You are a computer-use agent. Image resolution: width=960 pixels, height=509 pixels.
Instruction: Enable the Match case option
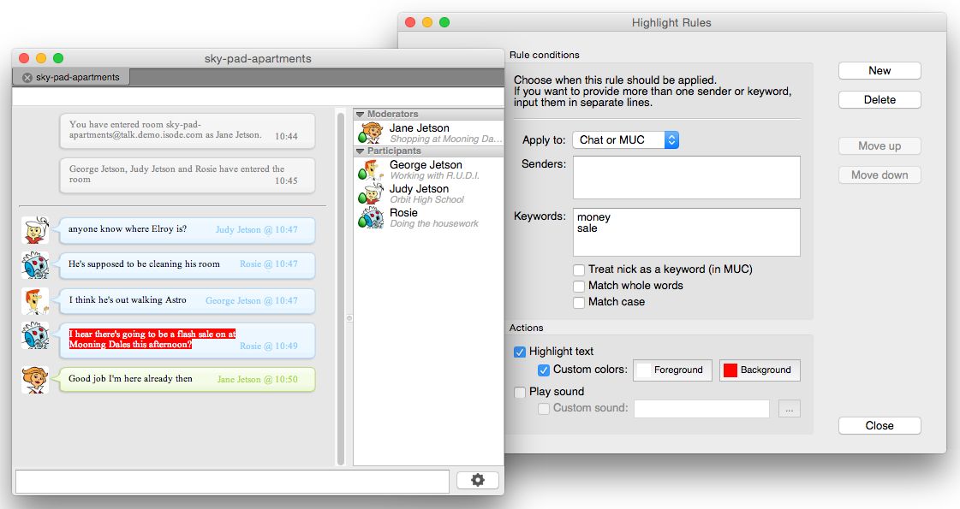[579, 302]
